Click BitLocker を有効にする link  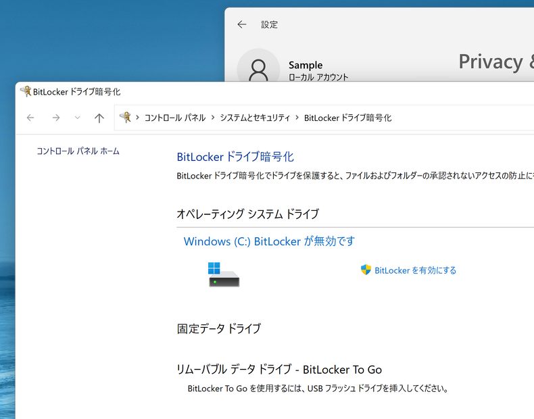coord(415,270)
